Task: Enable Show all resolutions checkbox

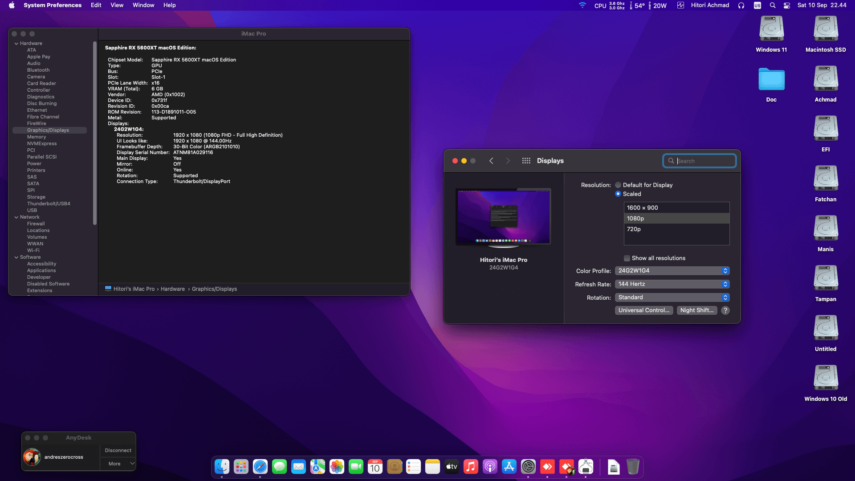Action: (627, 258)
